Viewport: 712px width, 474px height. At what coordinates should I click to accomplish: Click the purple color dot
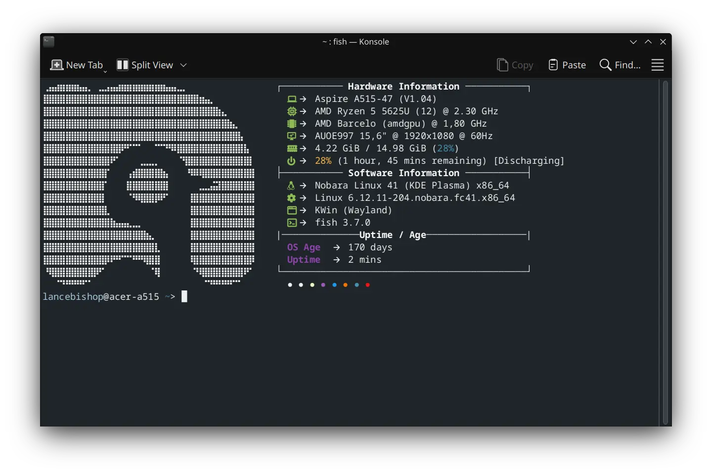pos(323,285)
